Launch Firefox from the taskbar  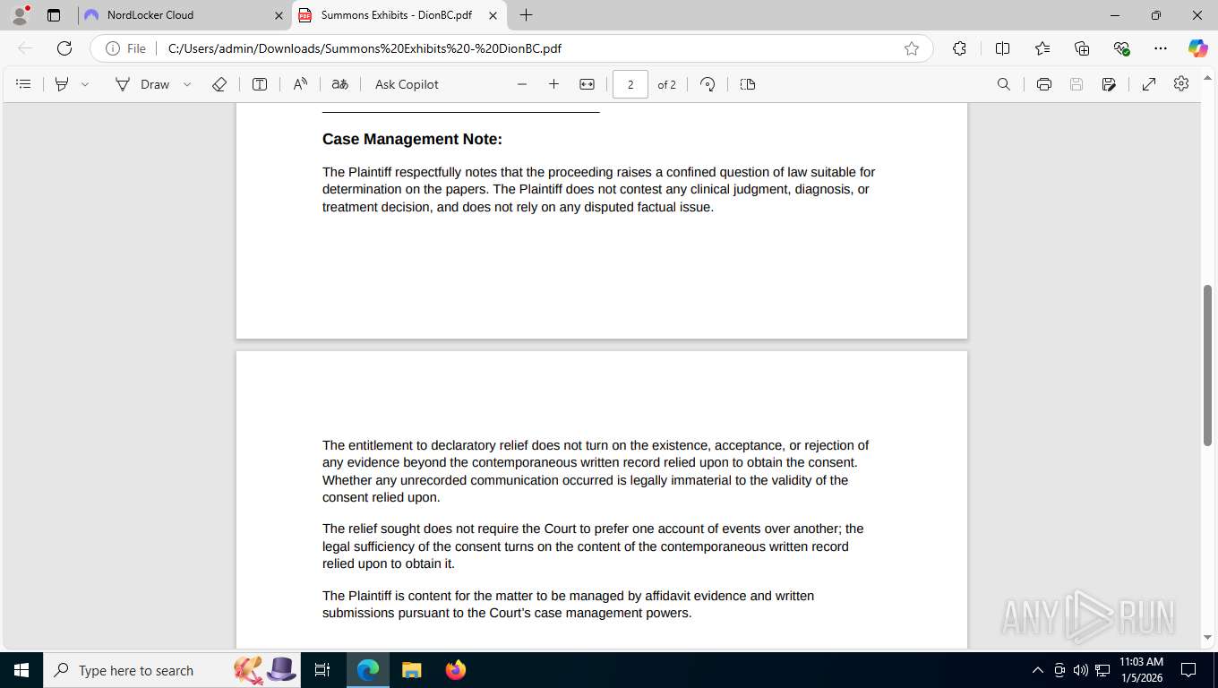point(455,670)
